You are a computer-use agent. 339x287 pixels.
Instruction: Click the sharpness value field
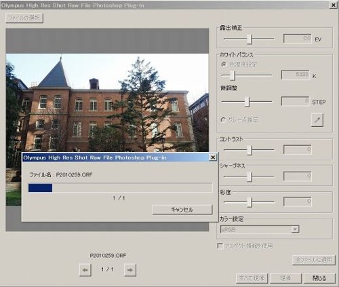pos(298,176)
